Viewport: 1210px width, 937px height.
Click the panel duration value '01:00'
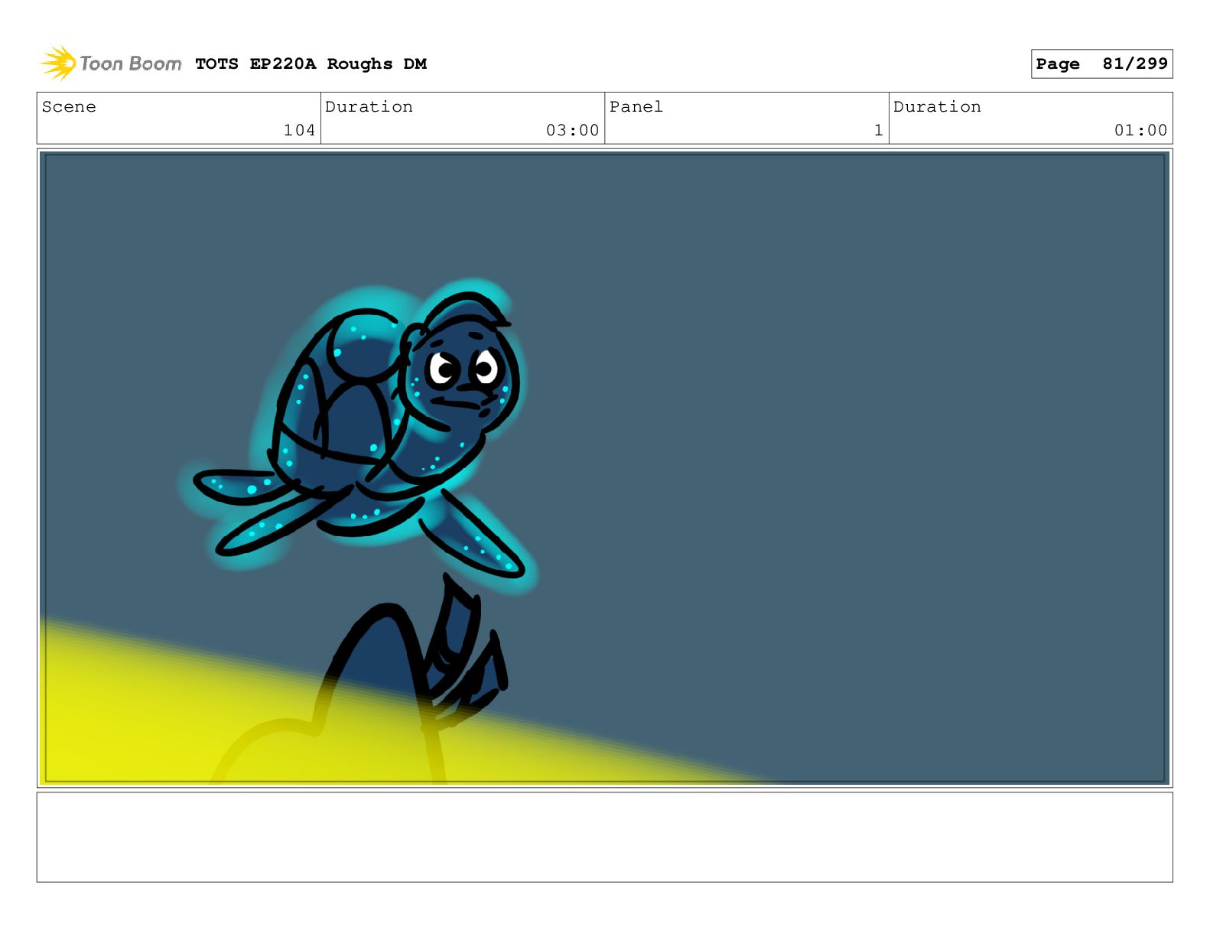(x=1140, y=130)
